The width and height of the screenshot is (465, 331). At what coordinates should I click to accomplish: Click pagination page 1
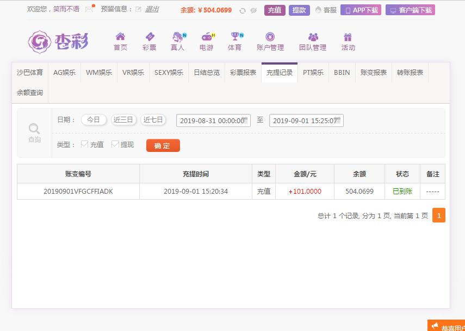pyautogui.click(x=439, y=215)
